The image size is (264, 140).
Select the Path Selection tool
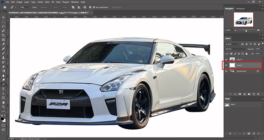pos(3,93)
